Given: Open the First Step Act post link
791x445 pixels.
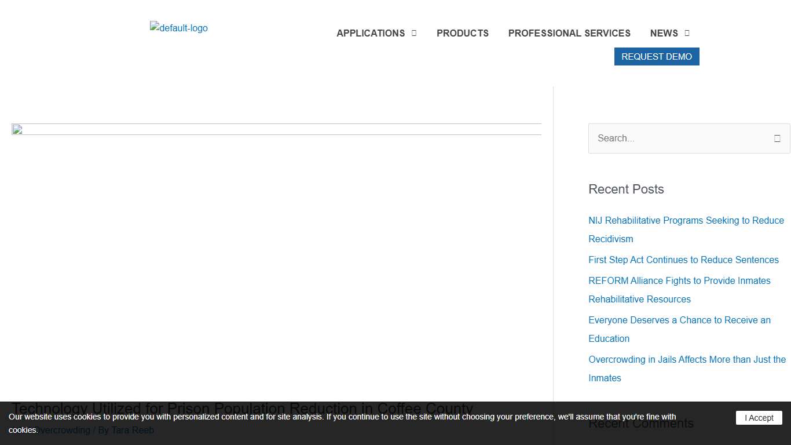Looking at the screenshot, I should pos(683,260).
